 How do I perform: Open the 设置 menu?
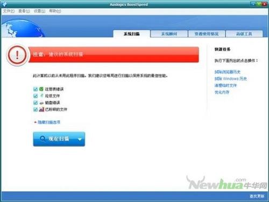point(39,11)
